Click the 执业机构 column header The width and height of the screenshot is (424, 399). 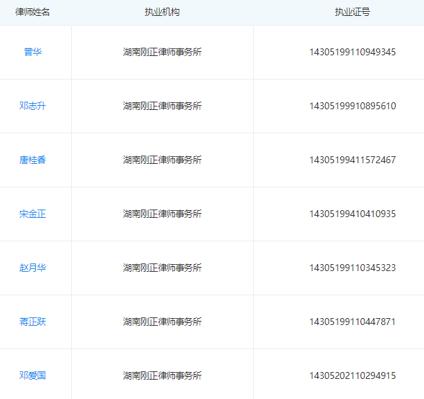coord(162,12)
